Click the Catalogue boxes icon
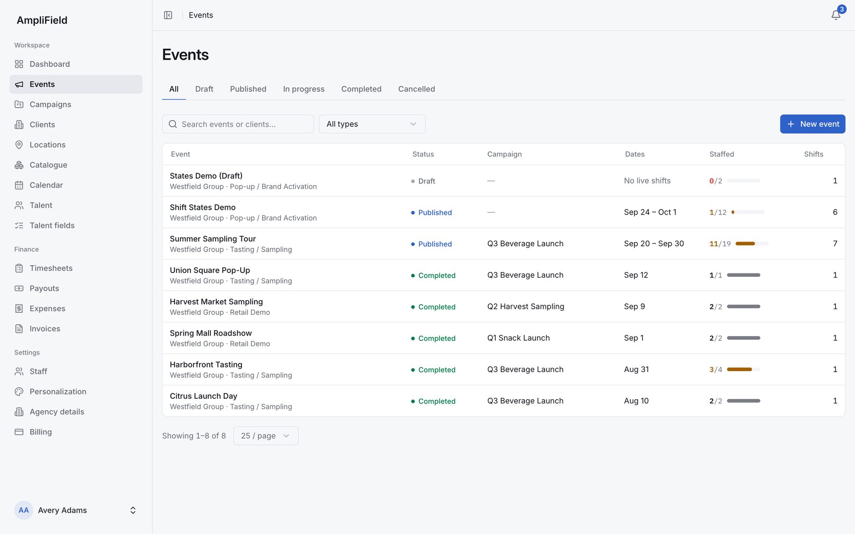 coord(19,165)
